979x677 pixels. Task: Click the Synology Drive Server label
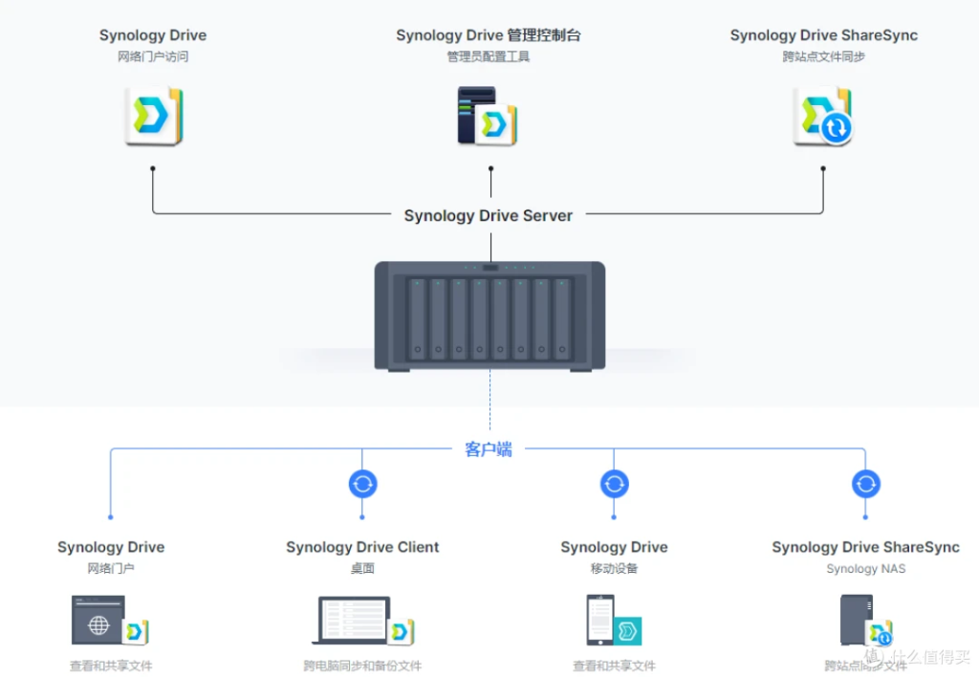(489, 215)
